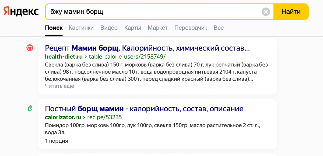
Task: Open the Переводчик service
Action: pyautogui.click(x=191, y=28)
